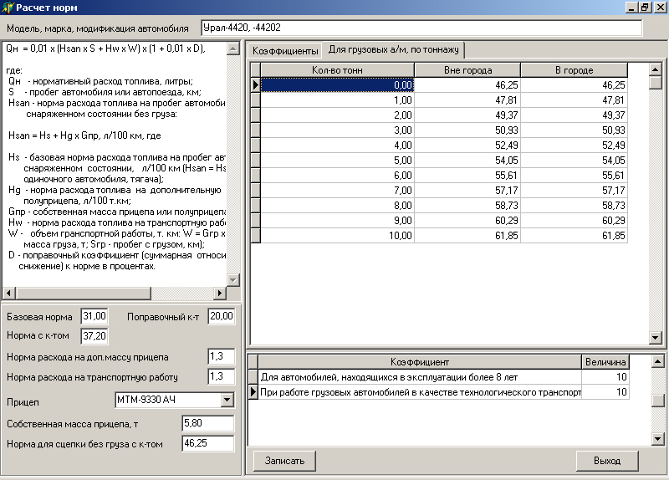The width and height of the screenshot is (669, 480).
Task: Select tonnage cell 1,00
Action: coord(337,100)
